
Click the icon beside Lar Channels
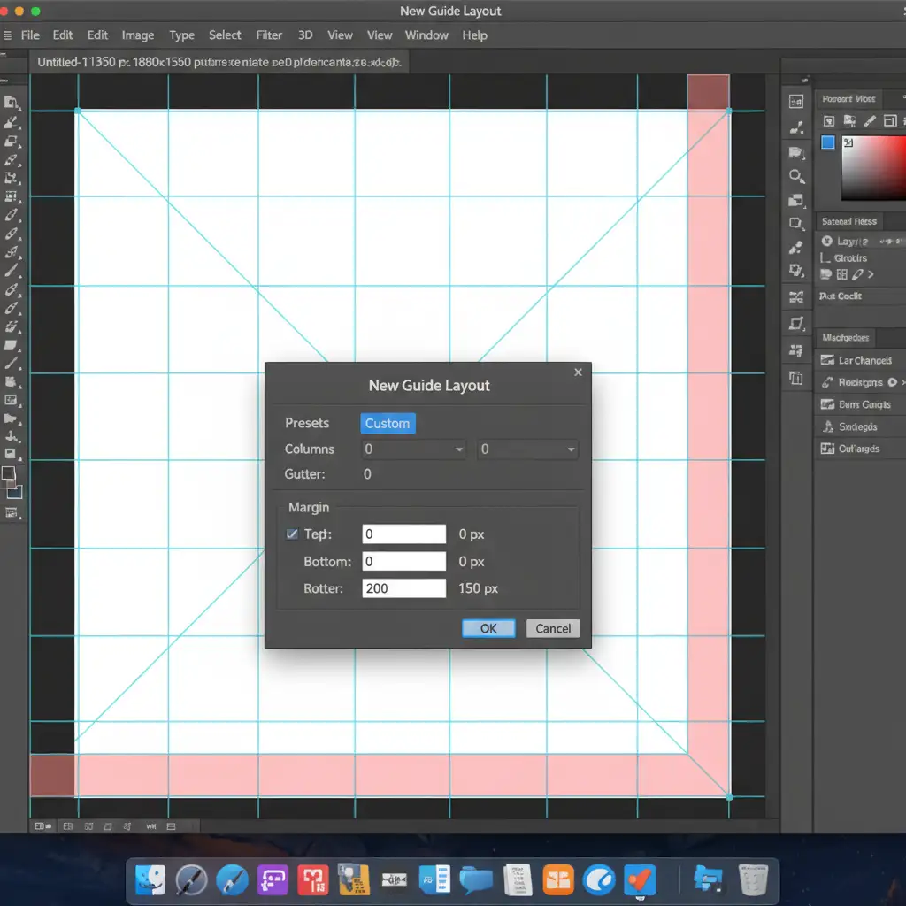827,360
